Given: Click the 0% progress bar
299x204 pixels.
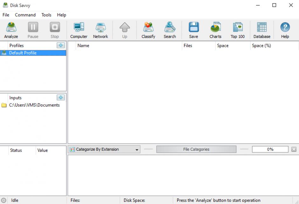Looking at the screenshot, I should (x=270, y=149).
